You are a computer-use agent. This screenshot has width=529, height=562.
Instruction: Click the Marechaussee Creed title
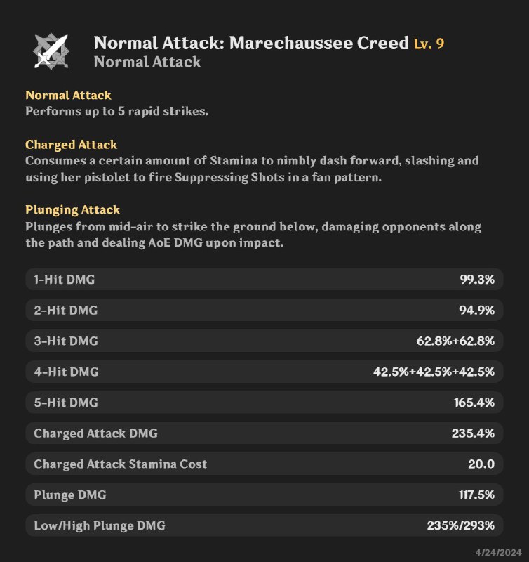point(250,43)
